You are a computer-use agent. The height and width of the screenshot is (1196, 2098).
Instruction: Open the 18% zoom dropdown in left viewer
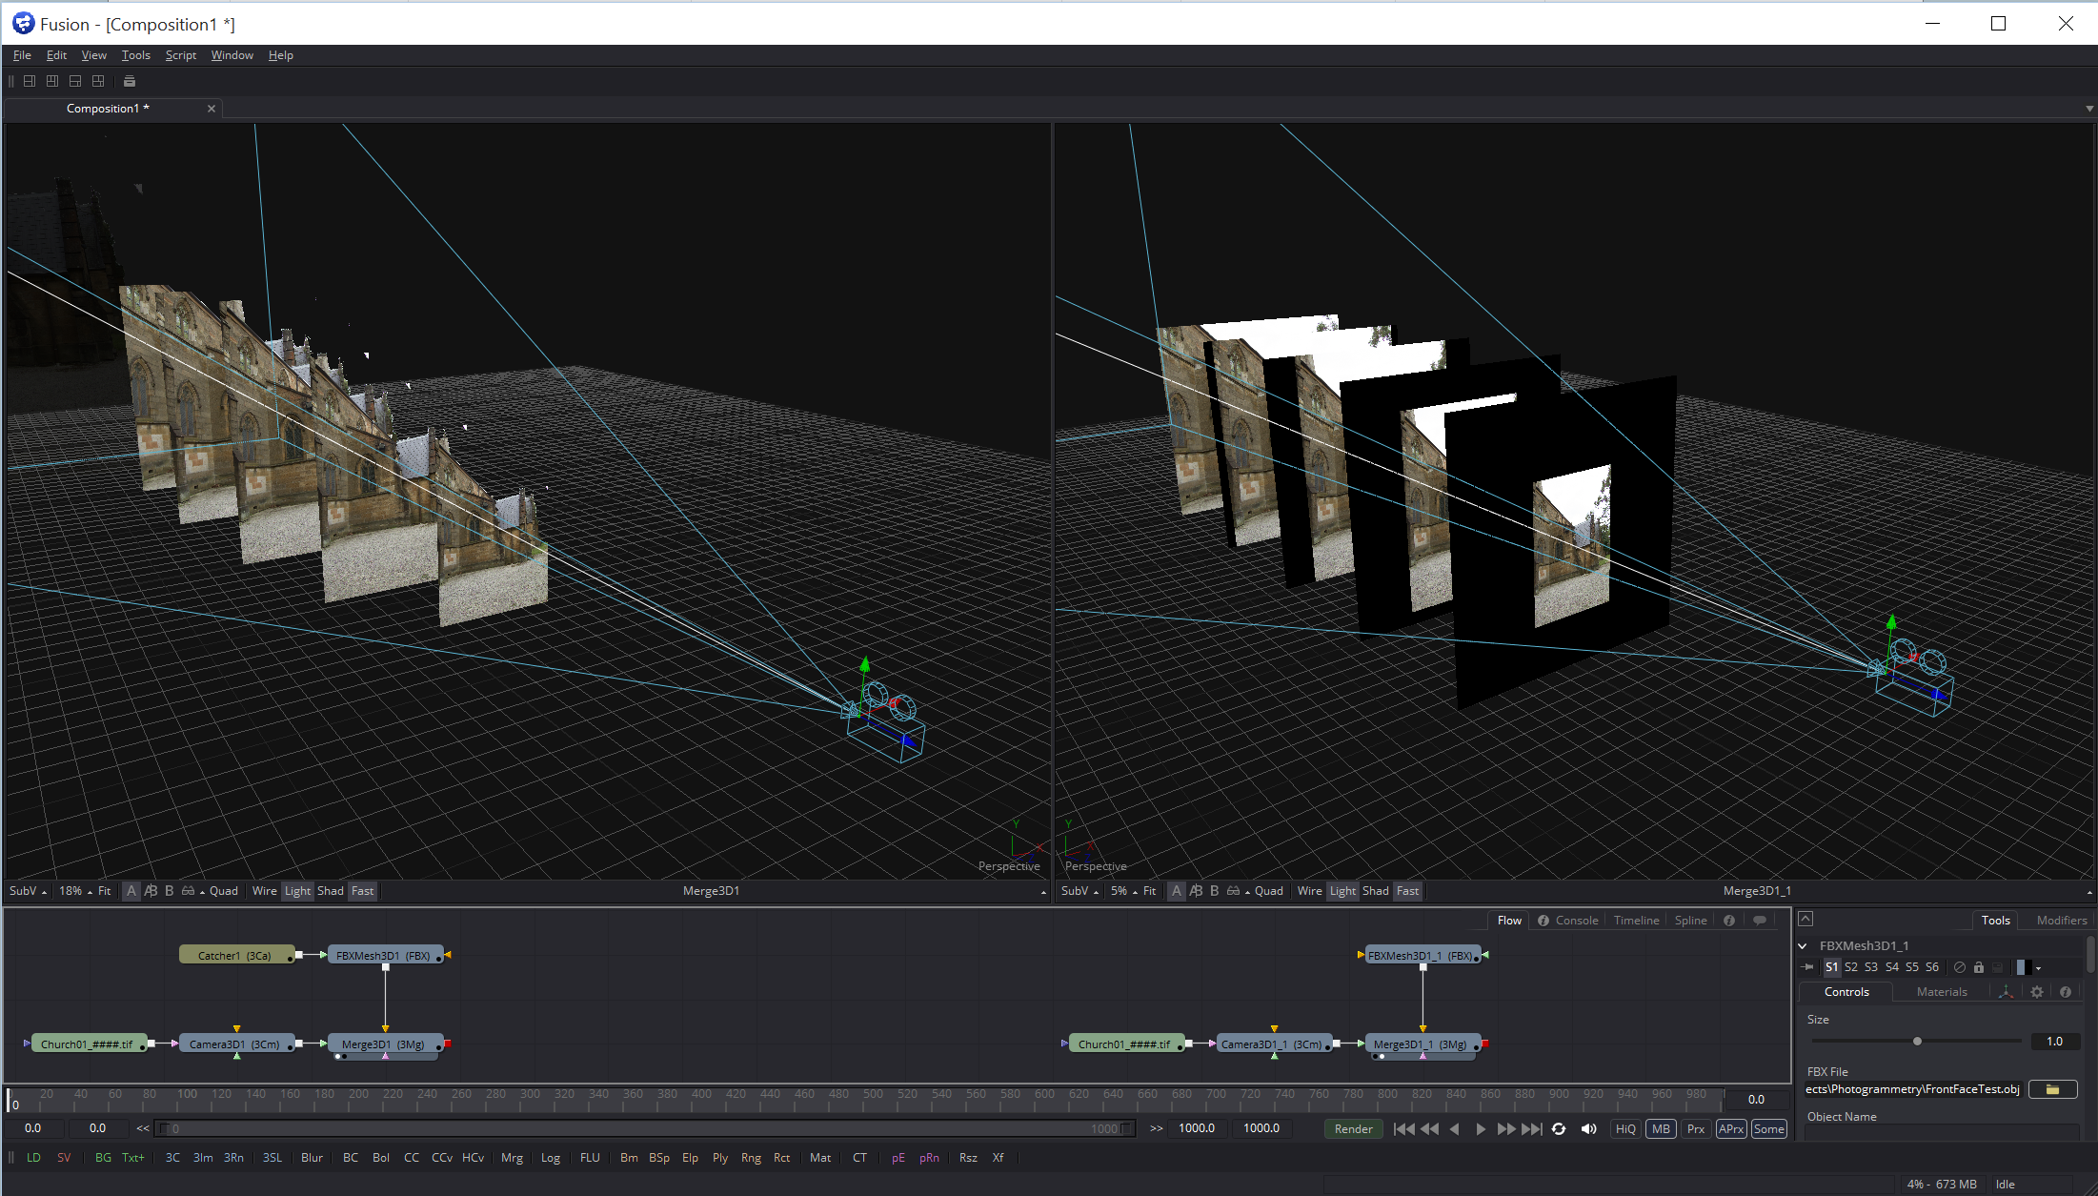coord(75,891)
